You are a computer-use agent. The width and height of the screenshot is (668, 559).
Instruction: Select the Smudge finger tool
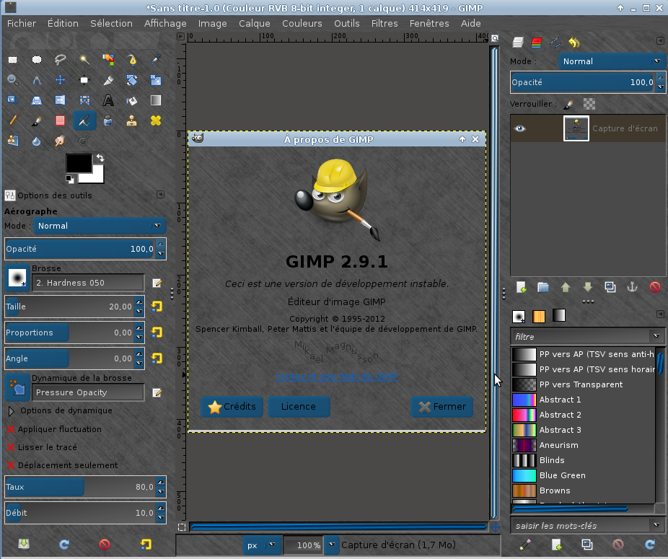click(x=61, y=141)
